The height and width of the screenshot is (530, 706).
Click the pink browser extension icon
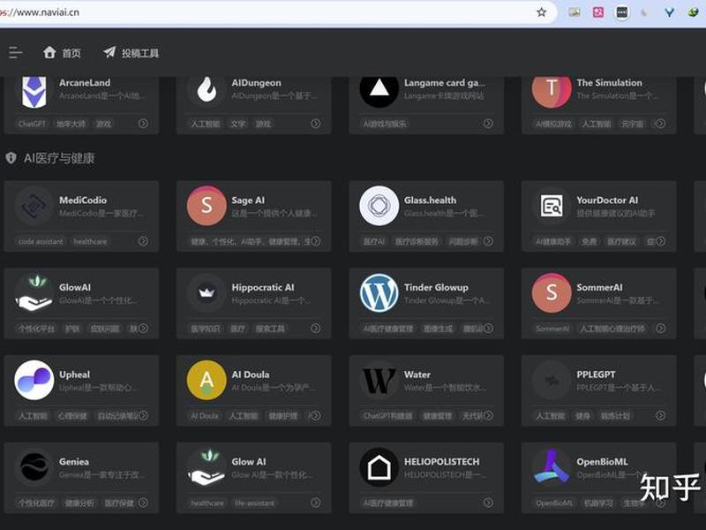pos(598,12)
